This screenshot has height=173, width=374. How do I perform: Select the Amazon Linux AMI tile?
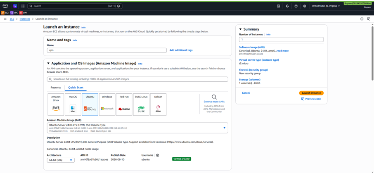(x=56, y=104)
